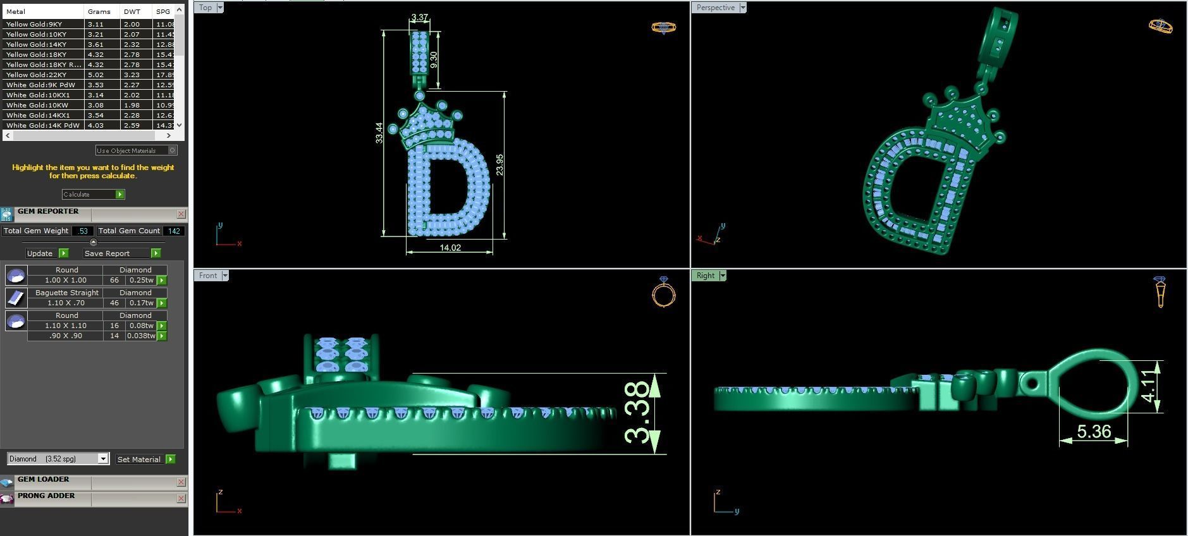Collapse the gem totals with round arrow
Image resolution: width=1188 pixels, height=536 pixels.
[94, 242]
